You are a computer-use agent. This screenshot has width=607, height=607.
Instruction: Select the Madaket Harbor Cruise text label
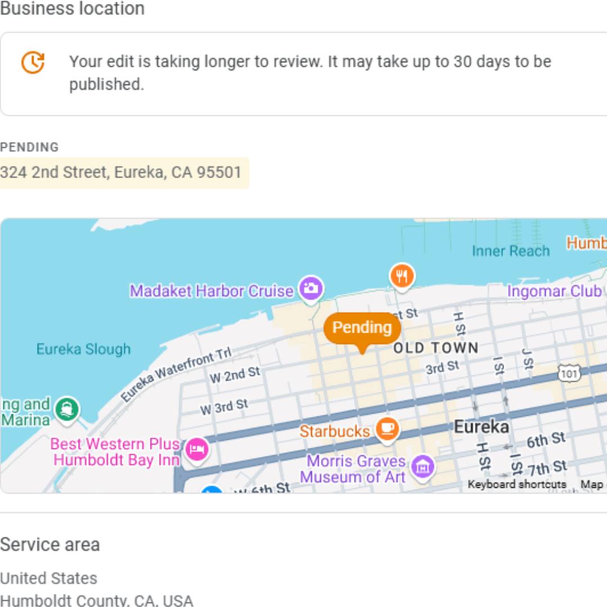pos(211,291)
